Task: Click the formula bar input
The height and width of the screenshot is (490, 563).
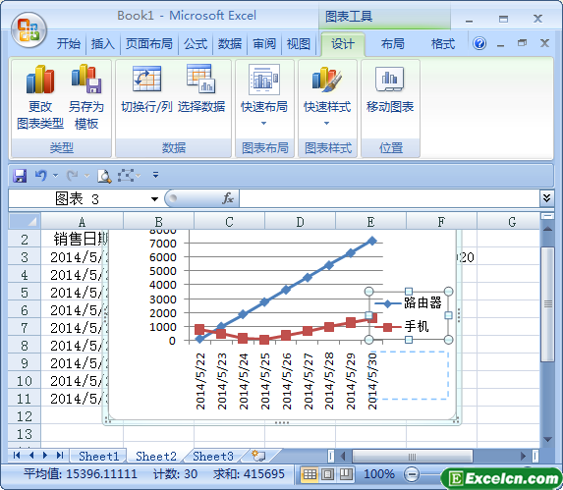Action: pyautogui.click(x=389, y=198)
